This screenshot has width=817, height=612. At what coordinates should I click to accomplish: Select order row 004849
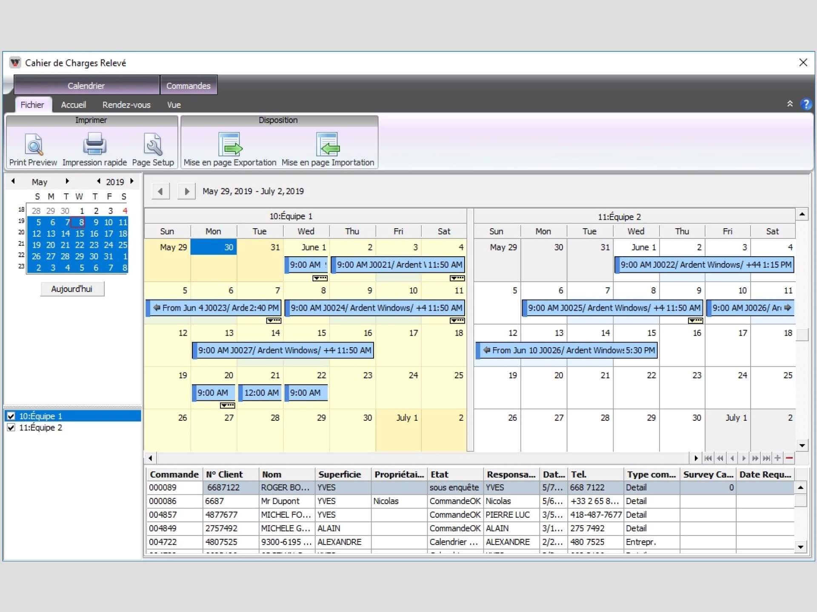click(x=470, y=528)
